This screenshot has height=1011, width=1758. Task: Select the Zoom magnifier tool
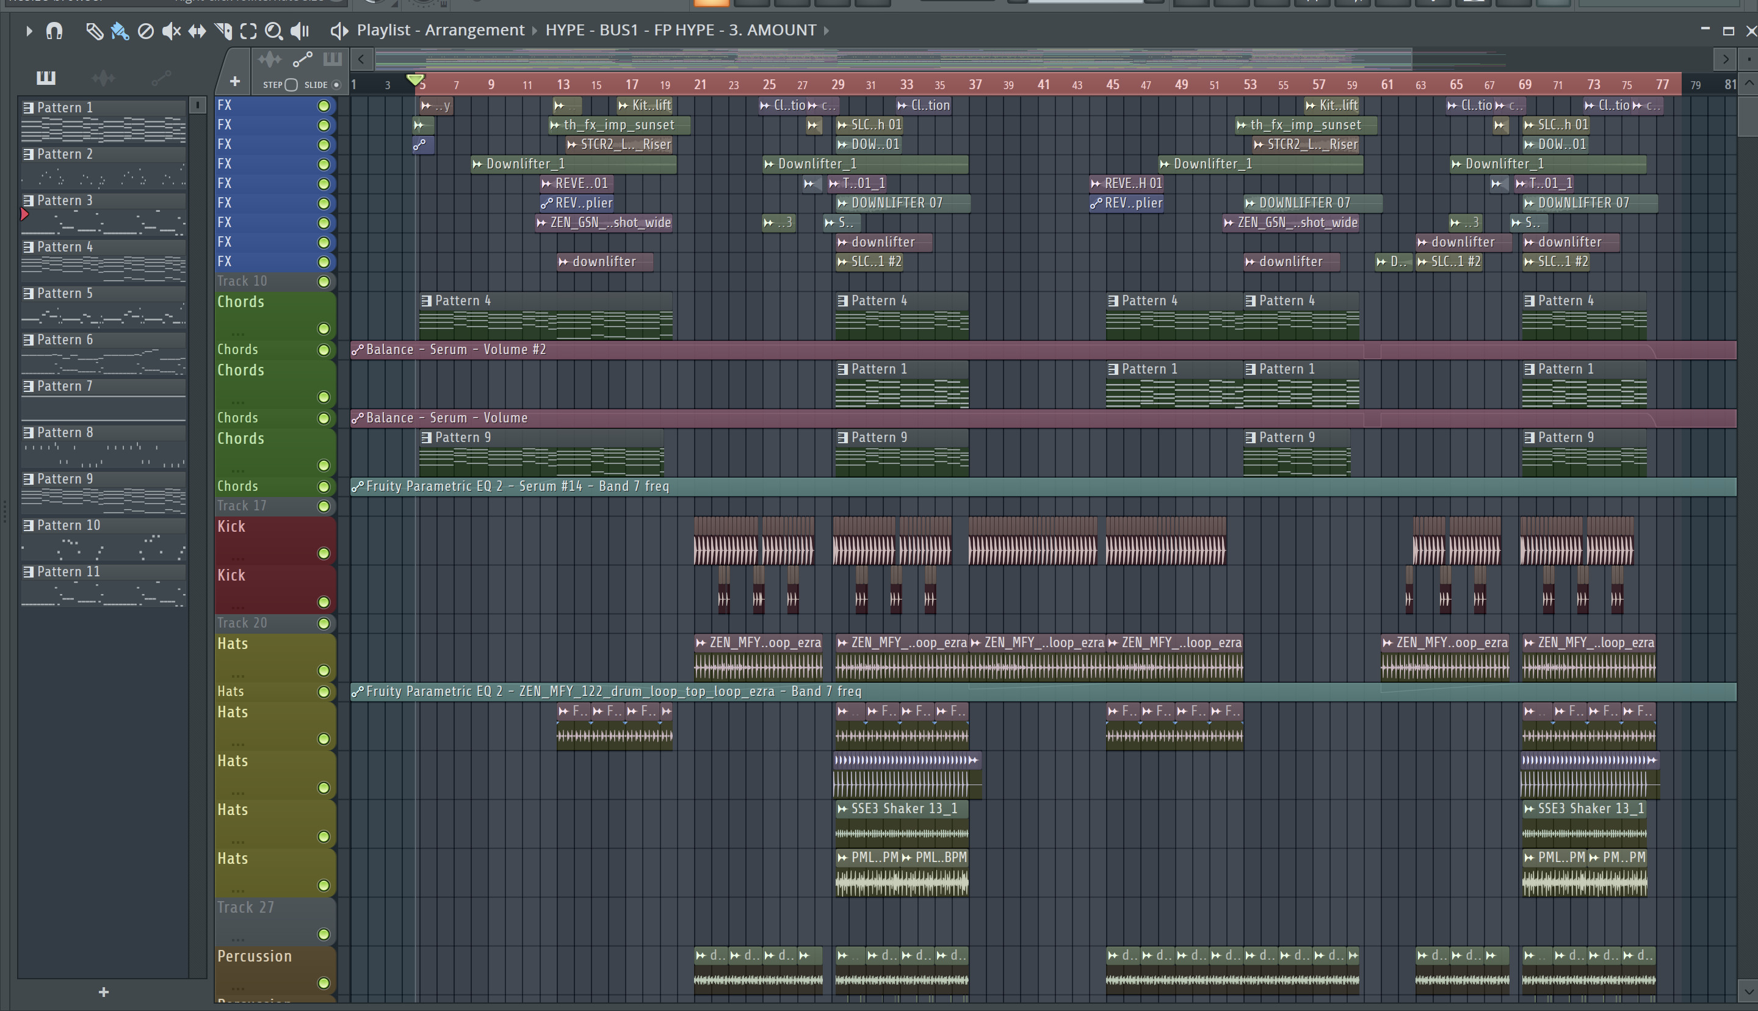[x=273, y=31]
